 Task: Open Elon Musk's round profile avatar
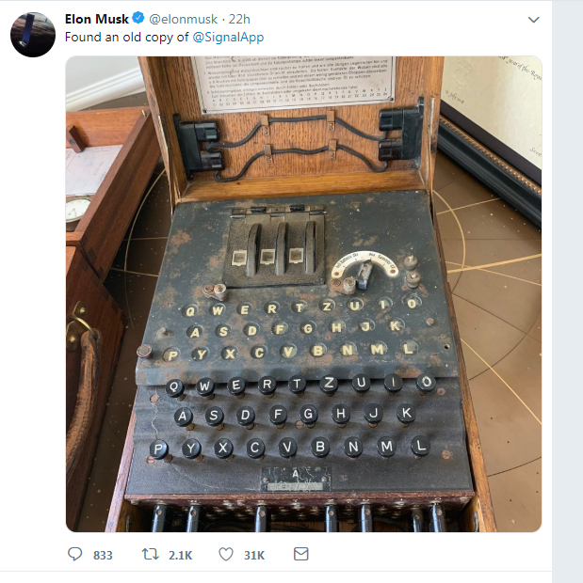coord(33,35)
